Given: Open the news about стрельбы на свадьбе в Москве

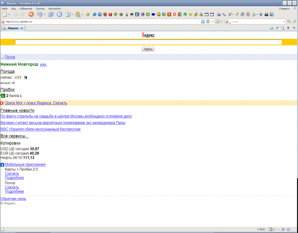Looking at the screenshot, I should (66, 116).
